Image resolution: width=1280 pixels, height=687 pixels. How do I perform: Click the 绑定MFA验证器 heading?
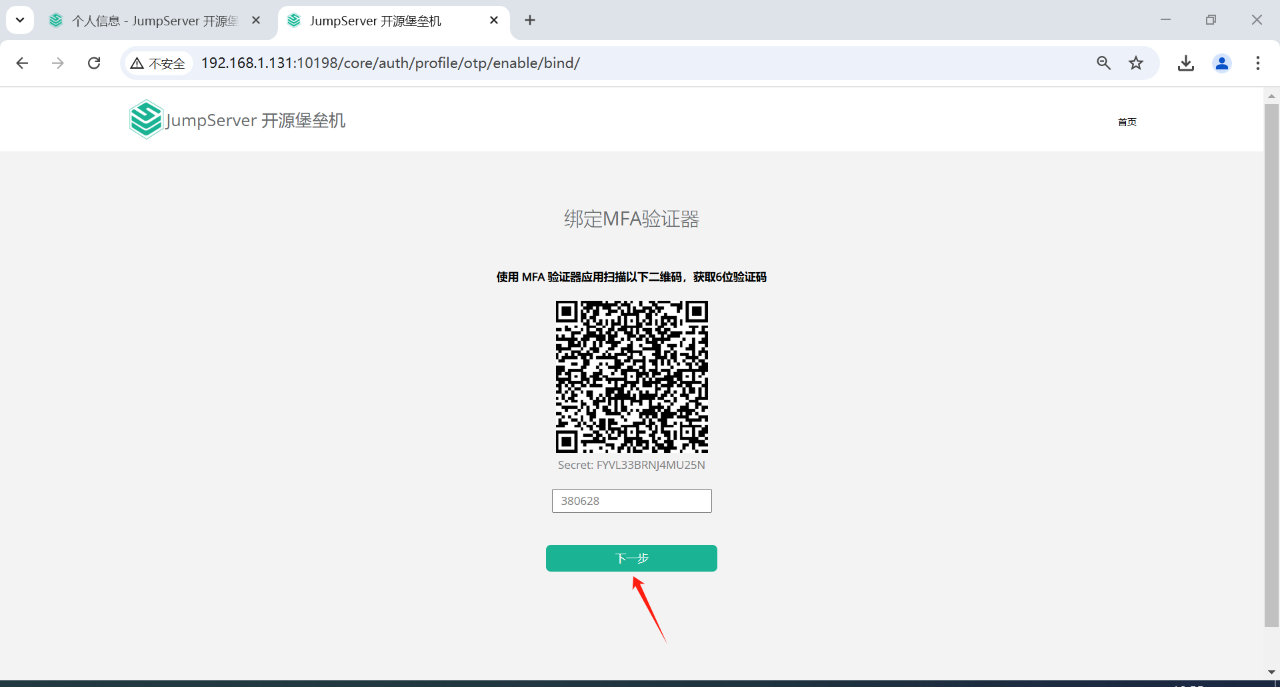click(631, 219)
